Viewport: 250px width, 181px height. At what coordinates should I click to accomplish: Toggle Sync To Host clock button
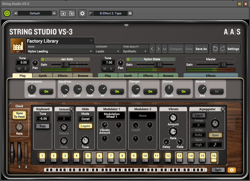(x=19, y=115)
